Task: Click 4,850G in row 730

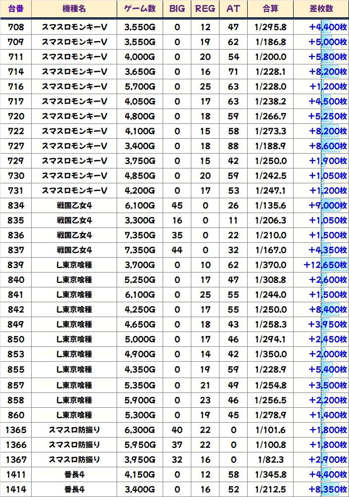Action: (x=140, y=176)
